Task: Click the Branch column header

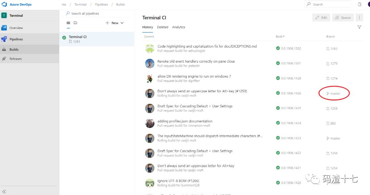Action: coord(330,36)
